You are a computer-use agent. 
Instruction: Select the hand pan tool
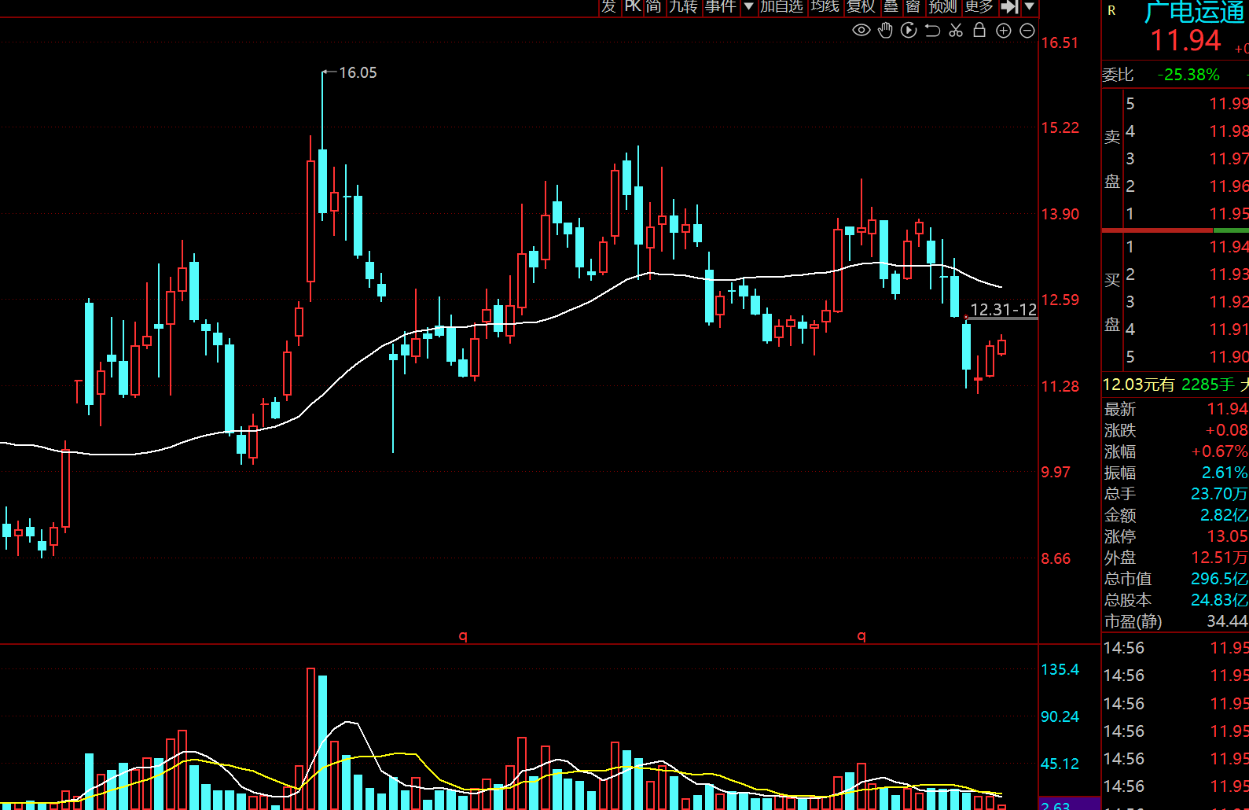click(885, 31)
